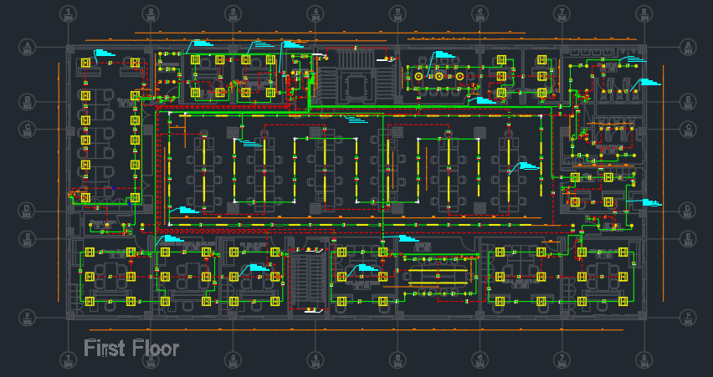Click grid bubble 6 along the top edge
The height and width of the screenshot is (377, 713).
coord(480,14)
